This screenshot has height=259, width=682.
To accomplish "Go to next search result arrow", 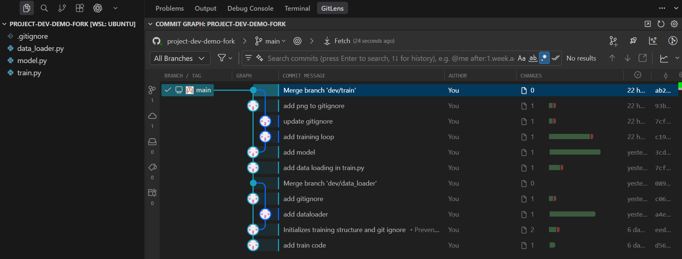I will tap(627, 58).
